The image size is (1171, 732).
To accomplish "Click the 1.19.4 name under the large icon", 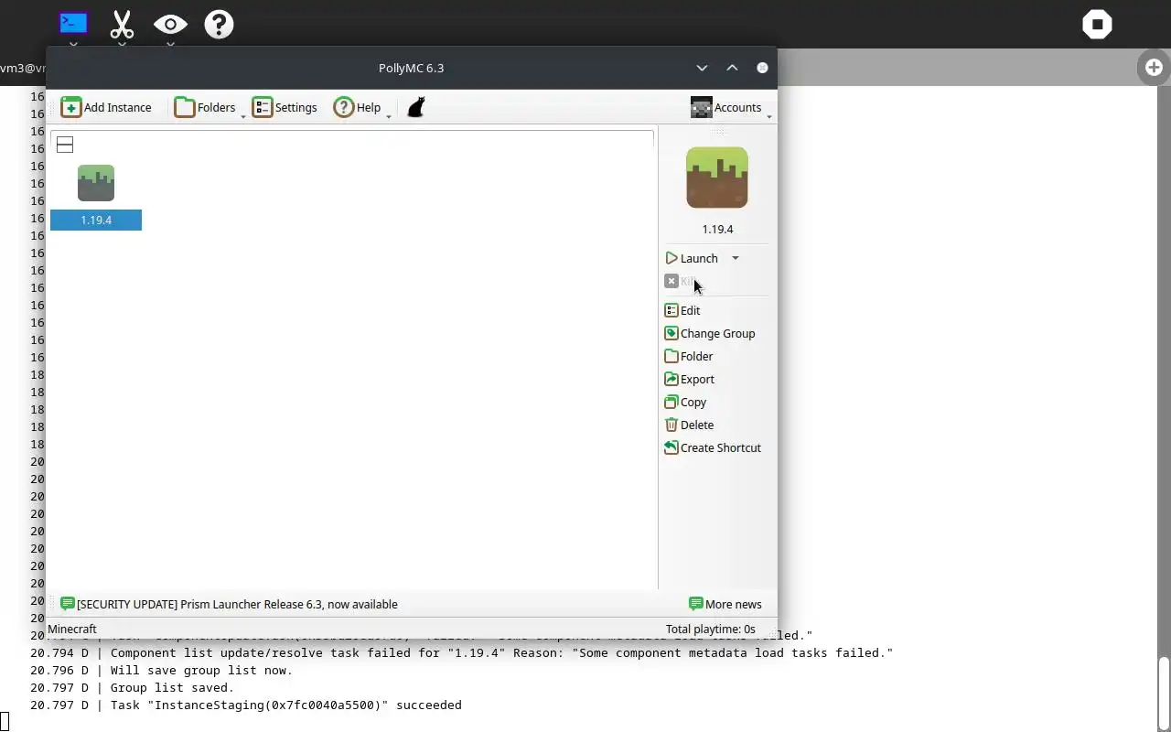I will click(x=717, y=229).
